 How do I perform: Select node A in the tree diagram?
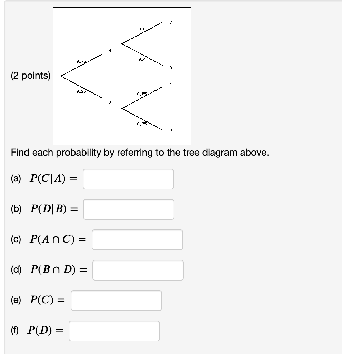109,50
